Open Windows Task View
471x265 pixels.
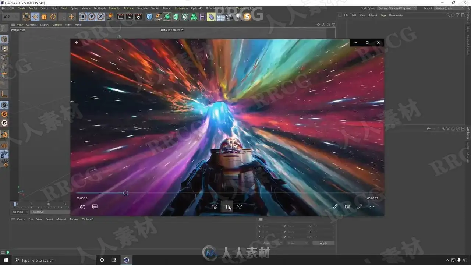114,260
